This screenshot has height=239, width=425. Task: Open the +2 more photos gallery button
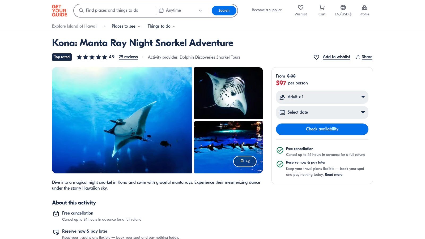(245, 161)
